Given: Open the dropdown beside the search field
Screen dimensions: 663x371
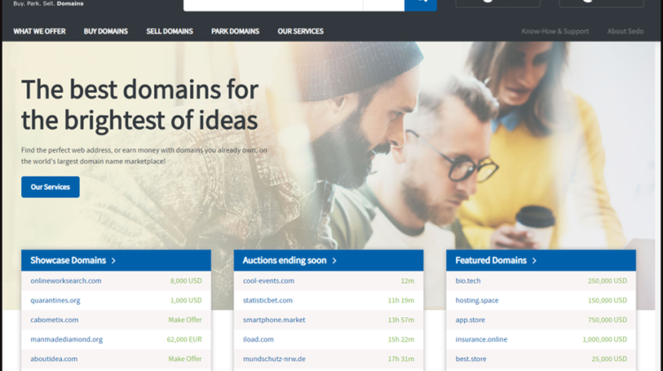Looking at the screenshot, I should coord(384,4).
